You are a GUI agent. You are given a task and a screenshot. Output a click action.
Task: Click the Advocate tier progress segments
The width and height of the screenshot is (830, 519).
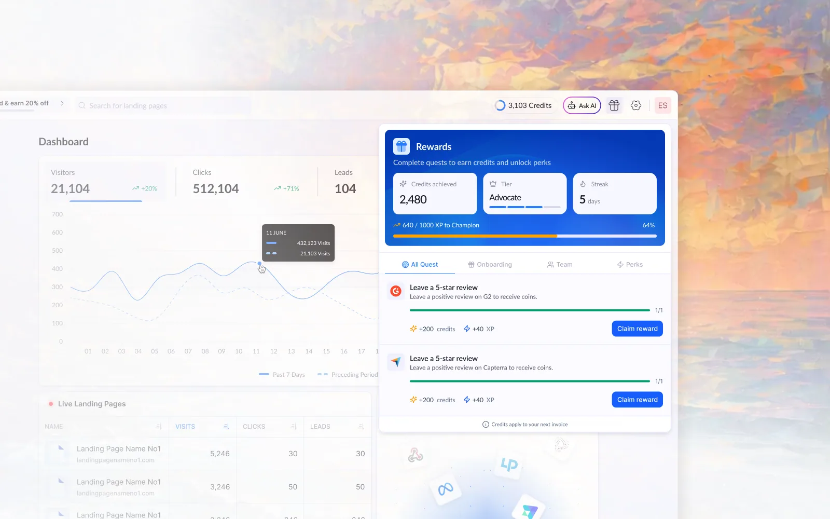(x=525, y=207)
